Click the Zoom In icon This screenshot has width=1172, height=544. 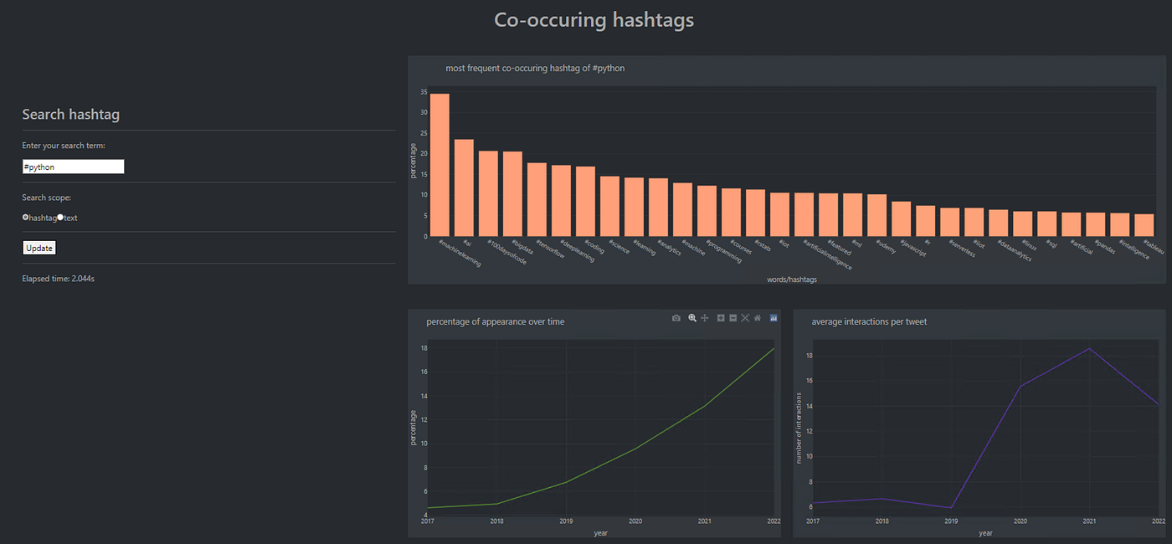pos(719,318)
